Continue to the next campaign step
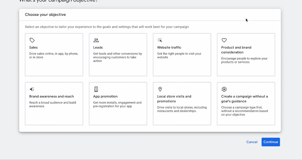Viewport: 302px width, 160px height. click(271, 142)
